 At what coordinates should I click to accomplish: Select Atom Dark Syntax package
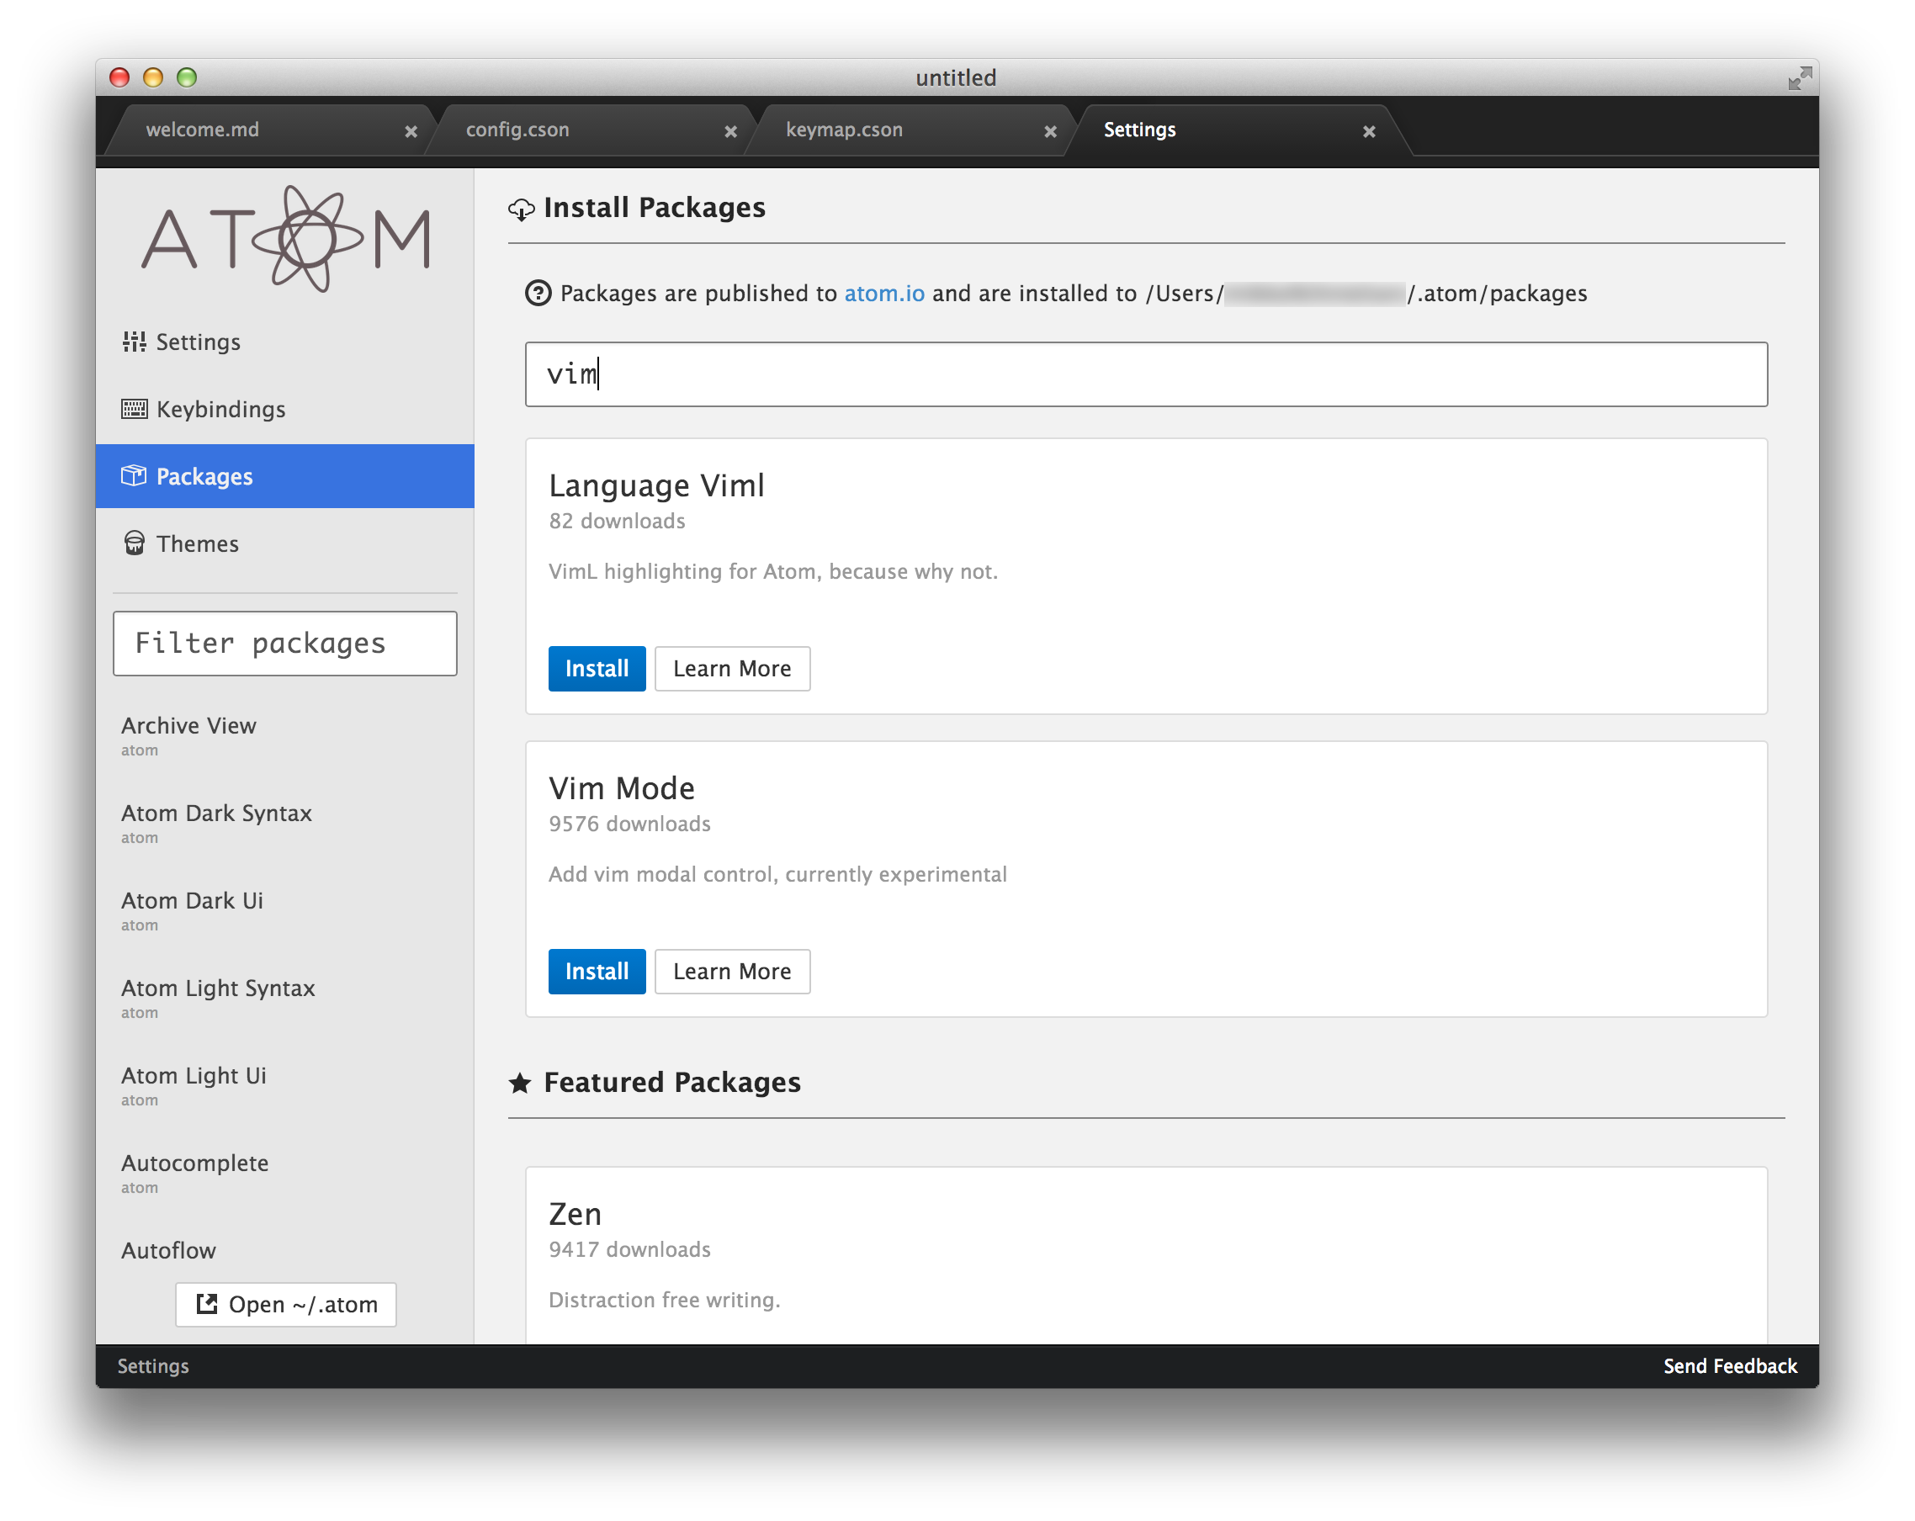click(285, 823)
